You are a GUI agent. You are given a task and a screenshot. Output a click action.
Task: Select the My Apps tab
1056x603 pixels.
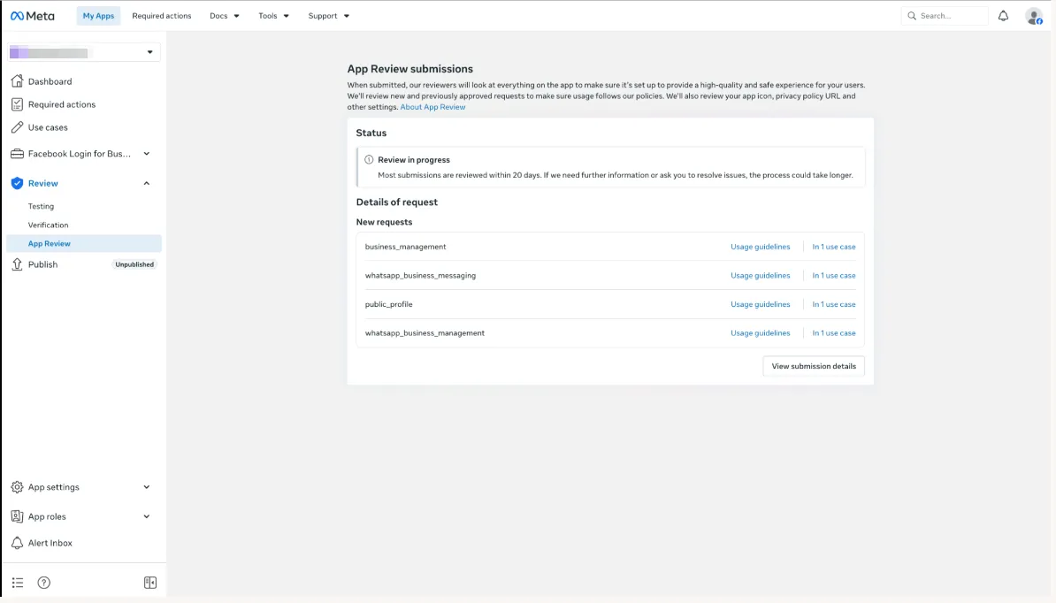98,16
